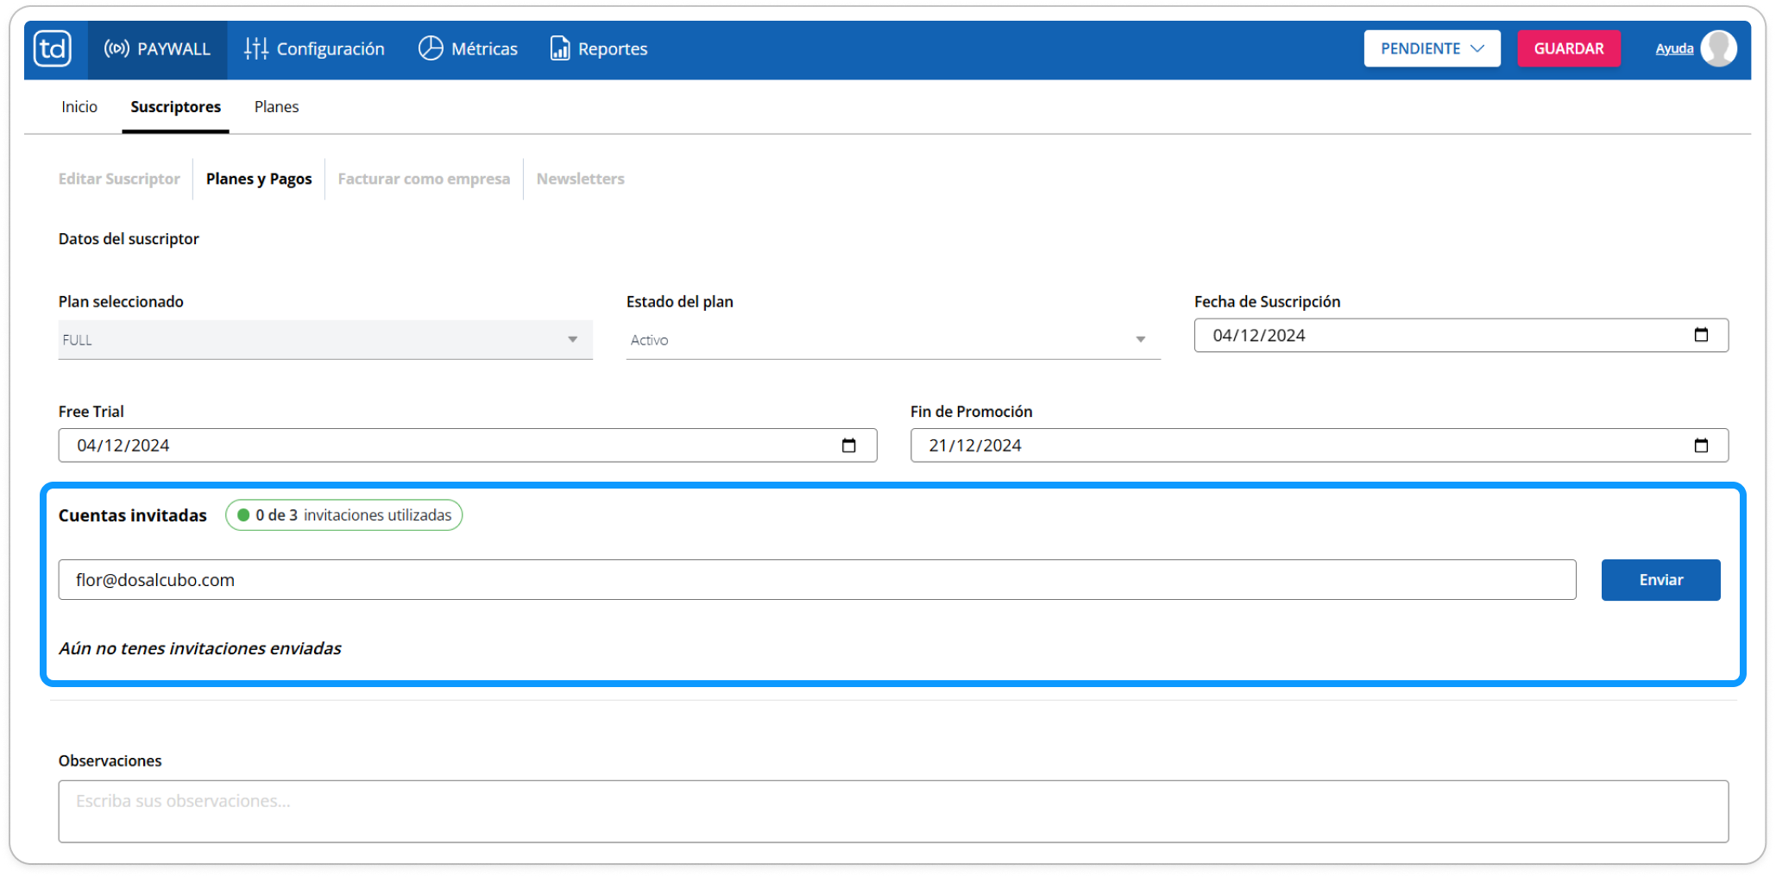Screen dimensions: 1776x877
Task: Click the Fecha de Suscripción date field
Action: 1461,335
